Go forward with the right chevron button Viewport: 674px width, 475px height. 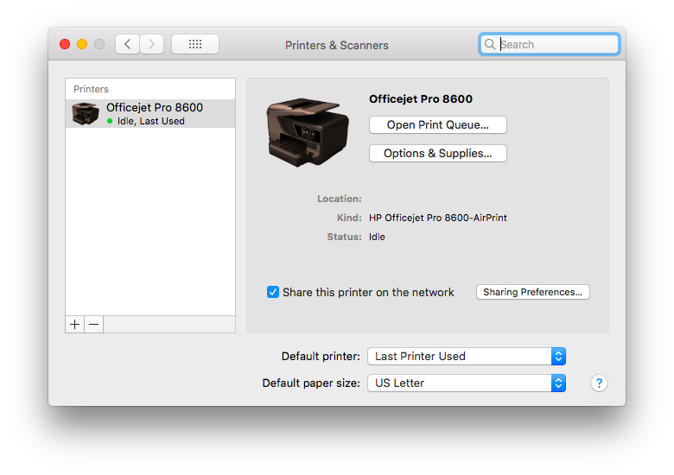[x=151, y=44]
